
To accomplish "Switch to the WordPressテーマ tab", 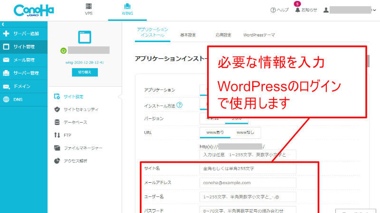I will click(259, 35).
